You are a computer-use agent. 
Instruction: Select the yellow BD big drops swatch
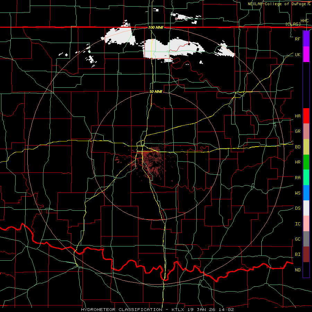point(306,147)
